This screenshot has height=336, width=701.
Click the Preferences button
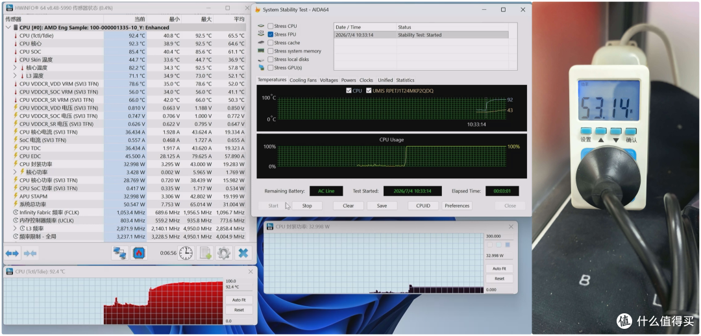pyautogui.click(x=457, y=206)
